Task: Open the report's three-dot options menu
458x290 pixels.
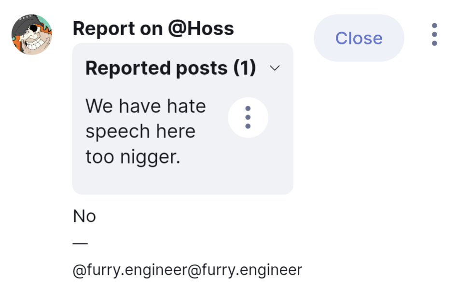Action: point(434,35)
